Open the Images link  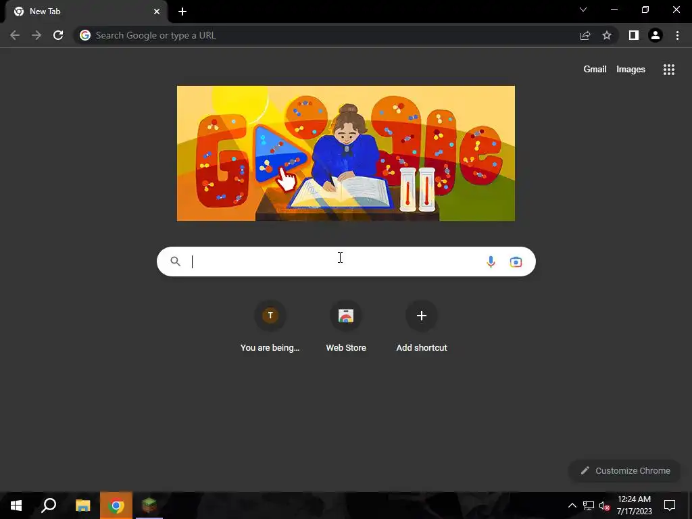(631, 70)
